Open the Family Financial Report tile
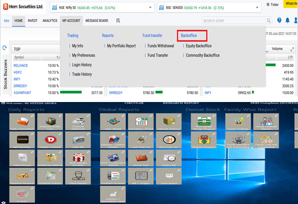Screen dimensions: 298x204 pos(266,121)
